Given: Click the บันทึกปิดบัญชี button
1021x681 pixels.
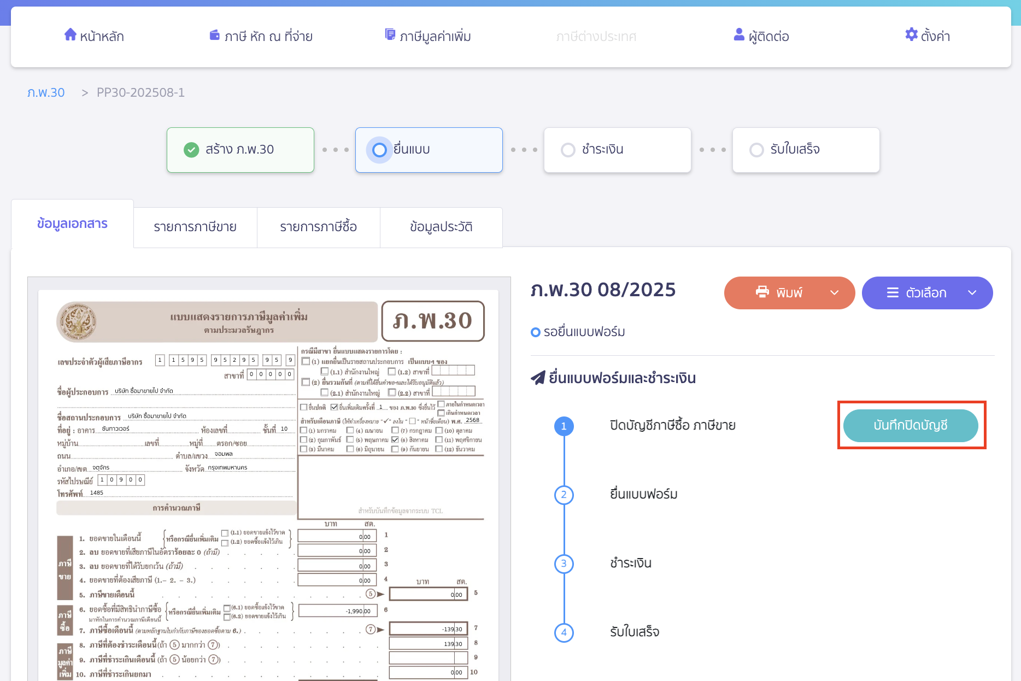Looking at the screenshot, I should click(911, 425).
